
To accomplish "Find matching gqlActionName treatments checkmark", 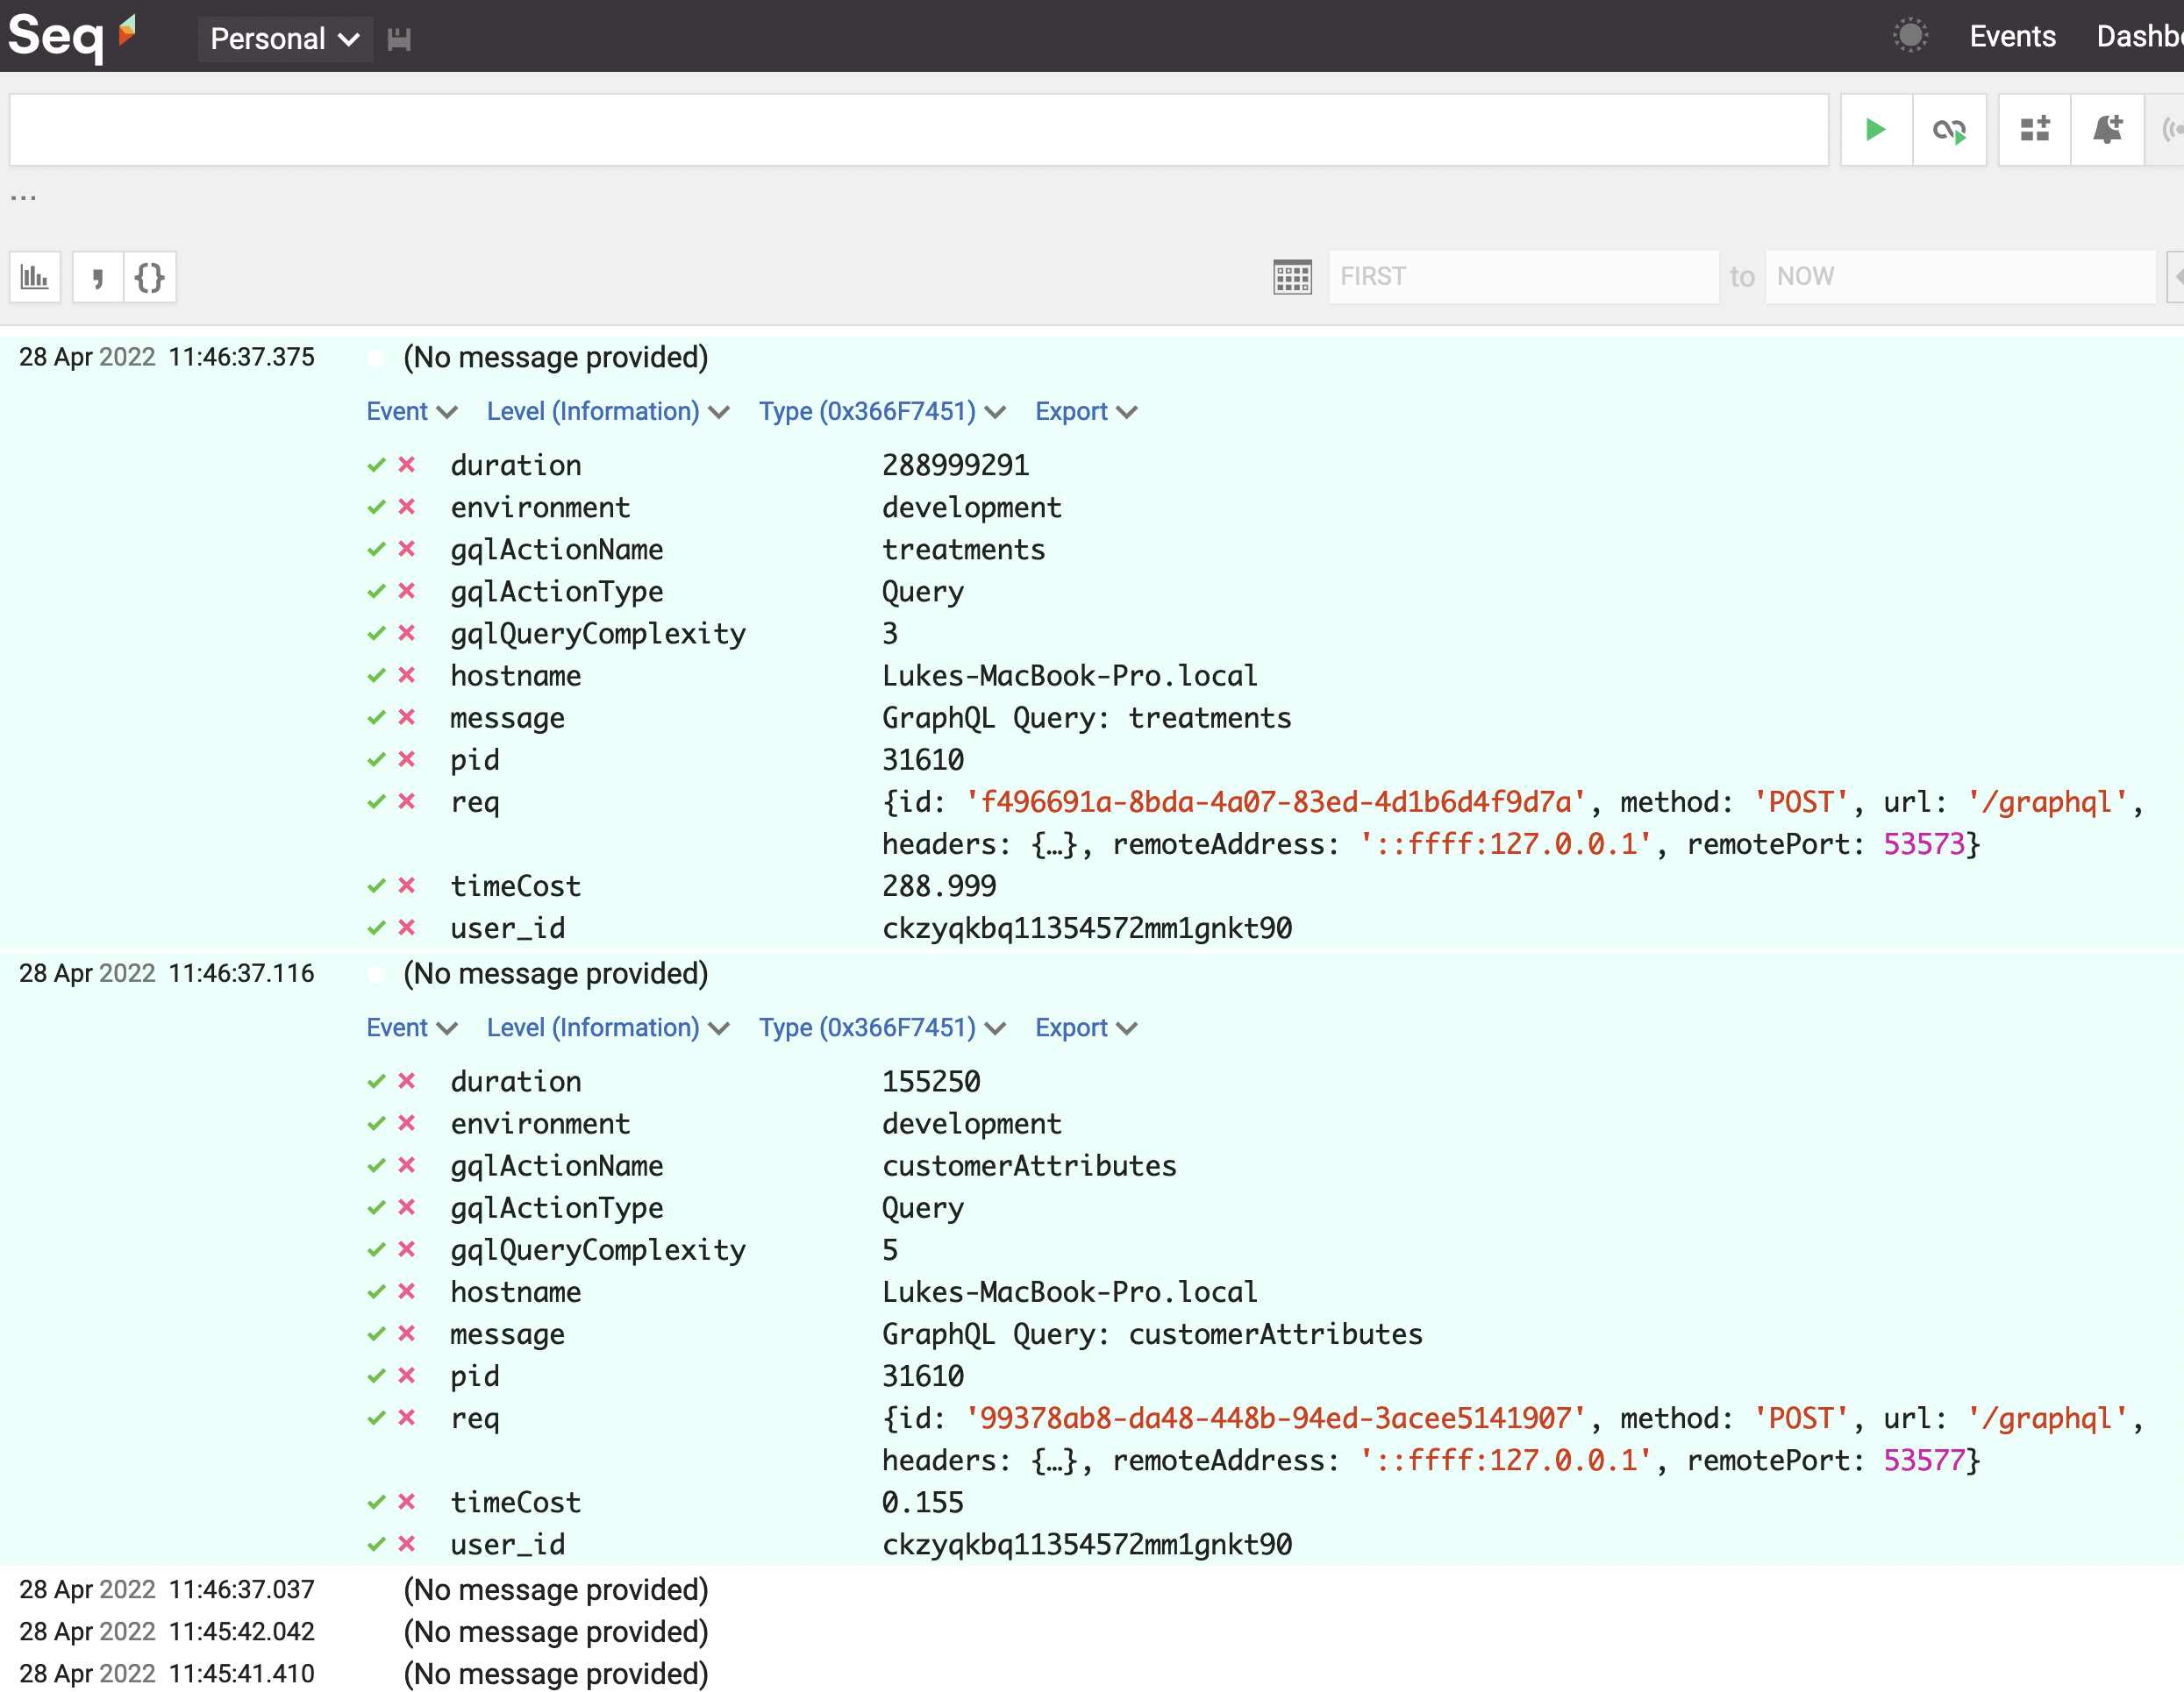I will (x=376, y=549).
